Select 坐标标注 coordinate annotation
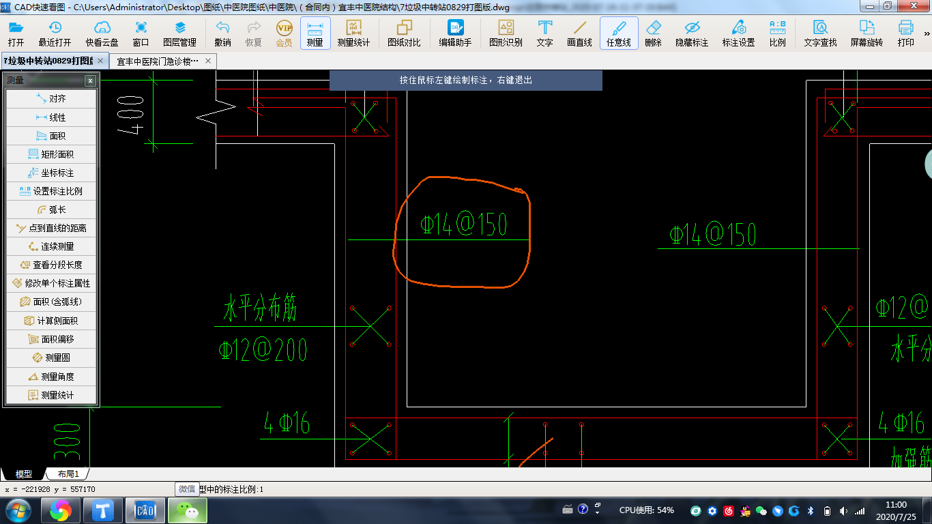 pyautogui.click(x=51, y=173)
